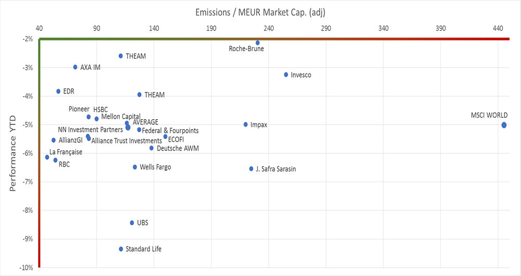Image resolution: width=521 pixels, height=276 pixels.
Task: Select the x-axis tick label 290
Action: [x=326, y=28]
